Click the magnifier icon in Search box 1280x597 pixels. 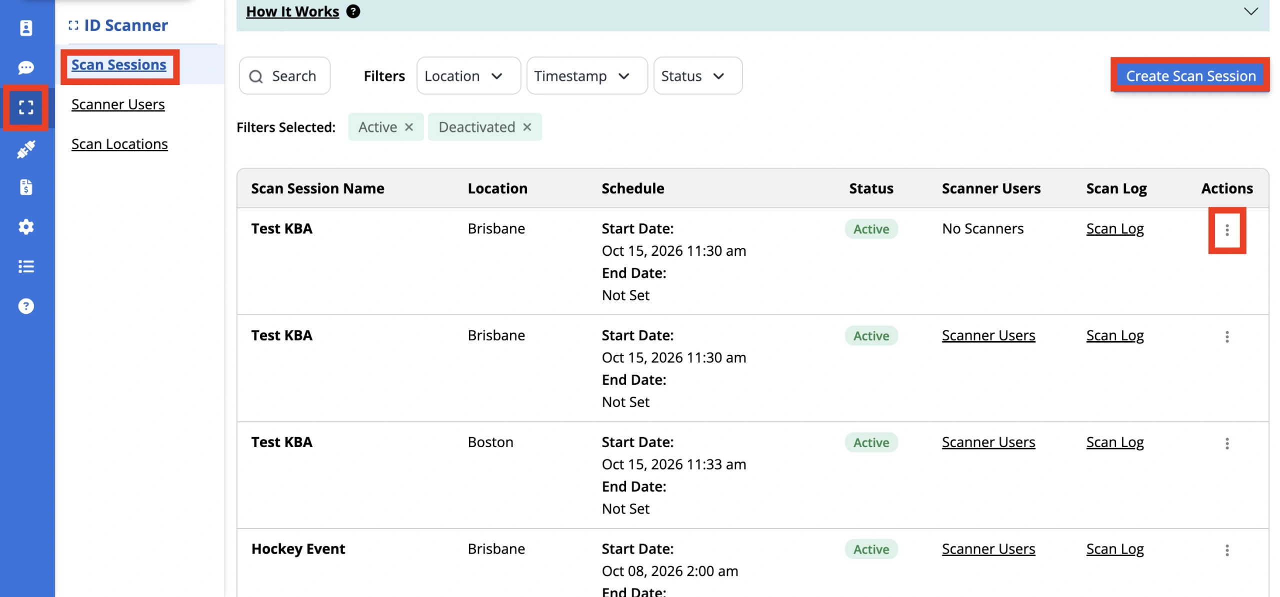pyautogui.click(x=256, y=76)
